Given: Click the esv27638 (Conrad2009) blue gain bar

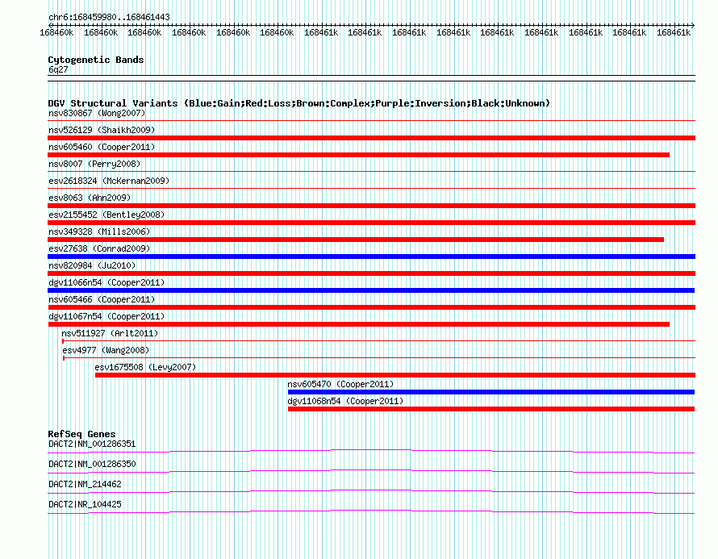Looking at the screenshot, I should (x=371, y=257).
